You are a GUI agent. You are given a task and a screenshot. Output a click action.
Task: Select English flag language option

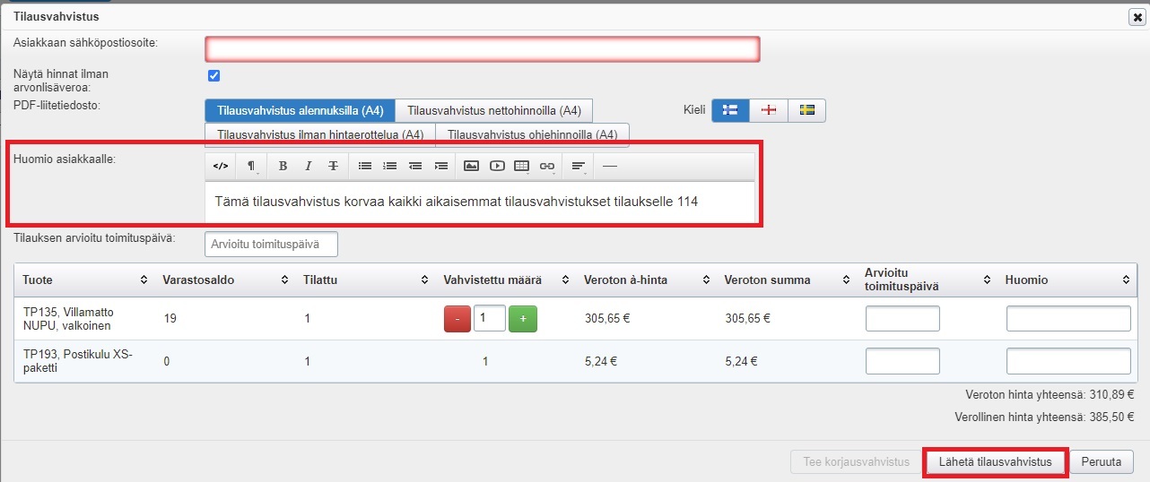[768, 110]
